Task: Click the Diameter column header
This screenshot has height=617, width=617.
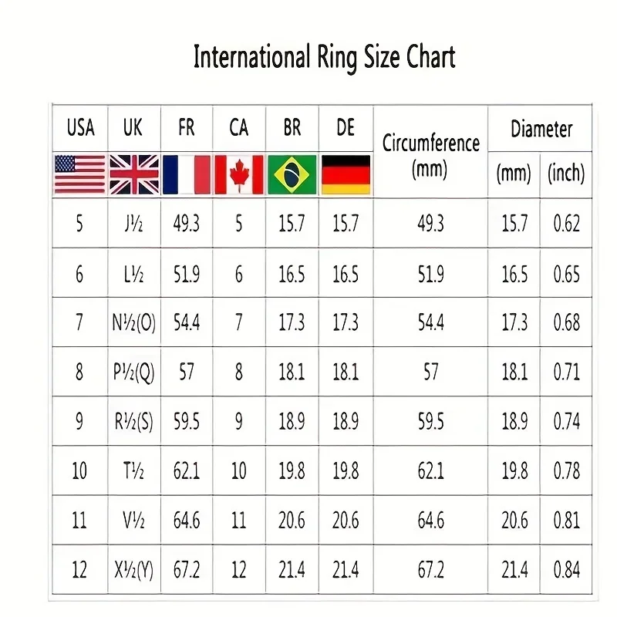Action: [541, 129]
